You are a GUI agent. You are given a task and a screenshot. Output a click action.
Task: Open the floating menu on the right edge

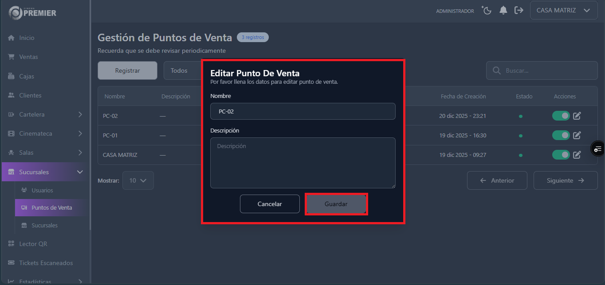click(598, 148)
